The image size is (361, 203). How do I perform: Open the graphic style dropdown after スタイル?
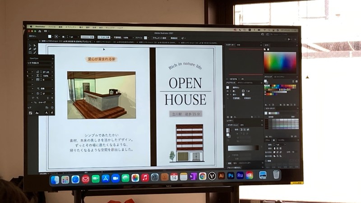click(148, 38)
